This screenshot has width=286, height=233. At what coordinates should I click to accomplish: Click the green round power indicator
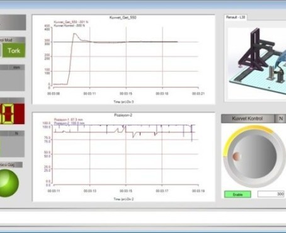[x=8, y=183]
